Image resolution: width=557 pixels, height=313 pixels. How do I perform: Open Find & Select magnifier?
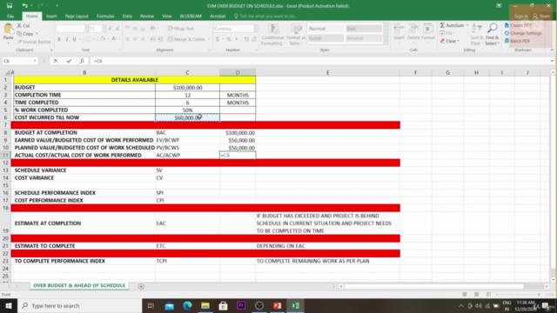(x=492, y=35)
